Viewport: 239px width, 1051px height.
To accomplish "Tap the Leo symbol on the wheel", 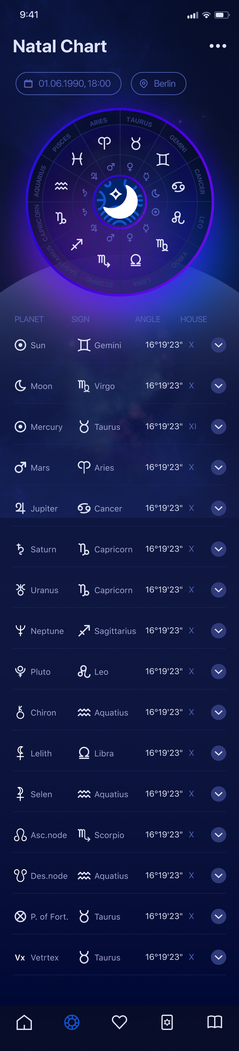I will tap(178, 217).
